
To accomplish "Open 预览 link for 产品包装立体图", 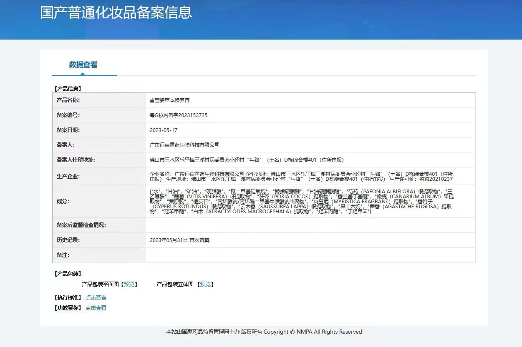I will click(205, 284).
